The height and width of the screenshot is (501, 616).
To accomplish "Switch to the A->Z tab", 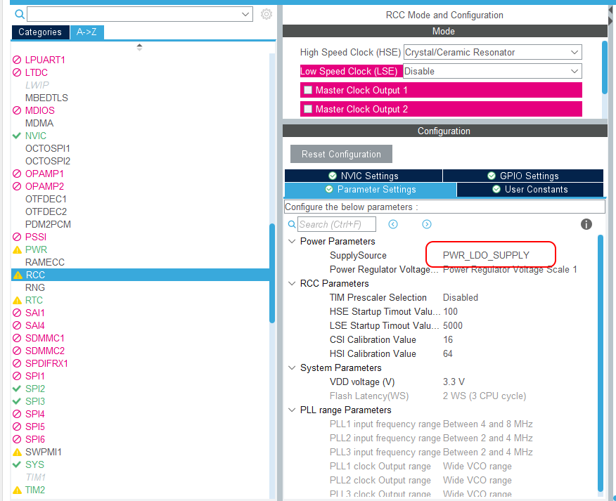I will click(x=86, y=32).
